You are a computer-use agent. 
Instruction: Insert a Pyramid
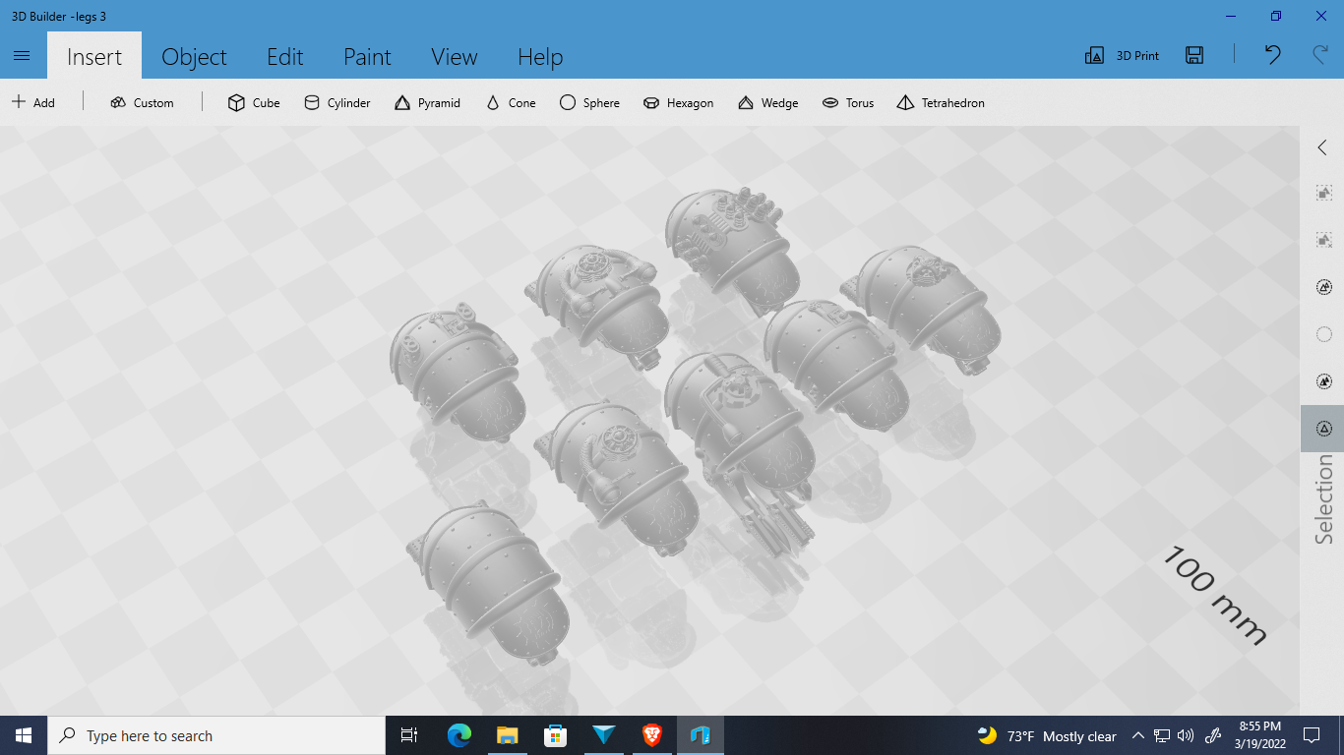pyautogui.click(x=427, y=102)
